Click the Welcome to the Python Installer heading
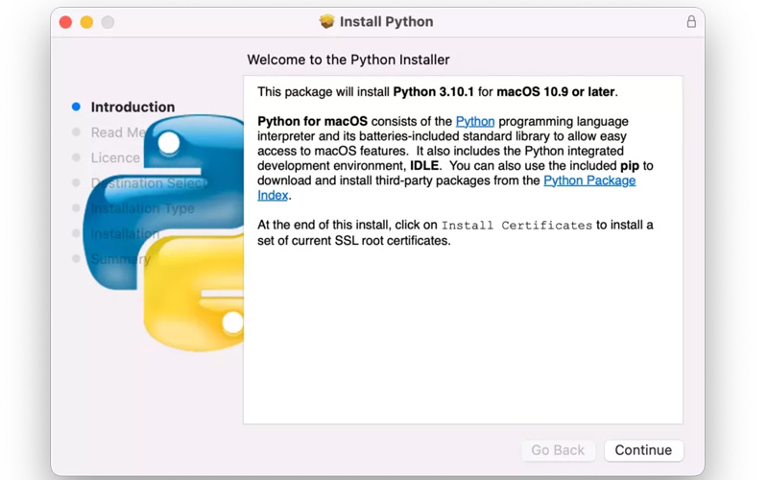Image resolution: width=768 pixels, height=480 pixels. [x=348, y=60]
